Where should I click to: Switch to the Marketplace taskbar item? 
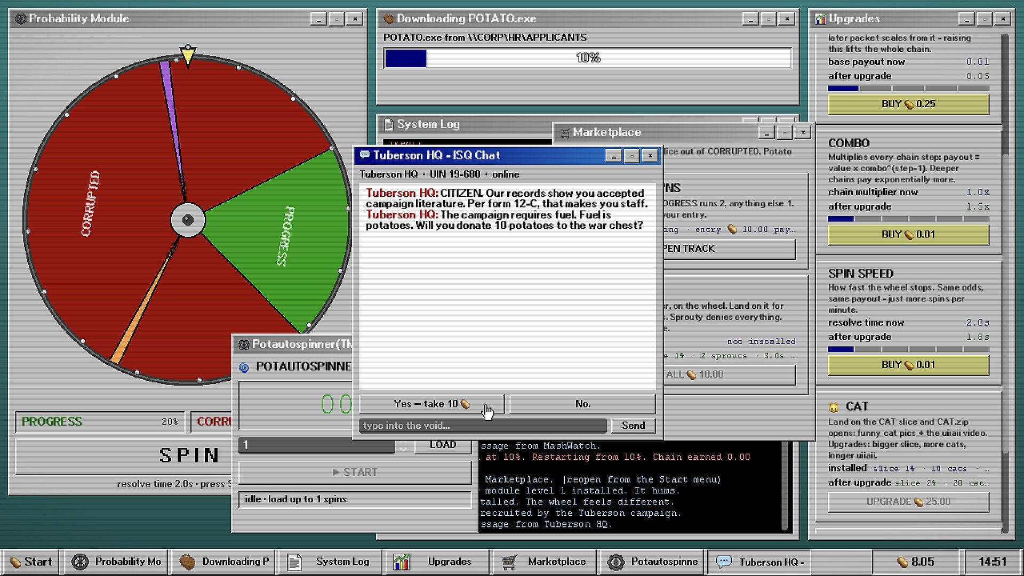pyautogui.click(x=544, y=562)
